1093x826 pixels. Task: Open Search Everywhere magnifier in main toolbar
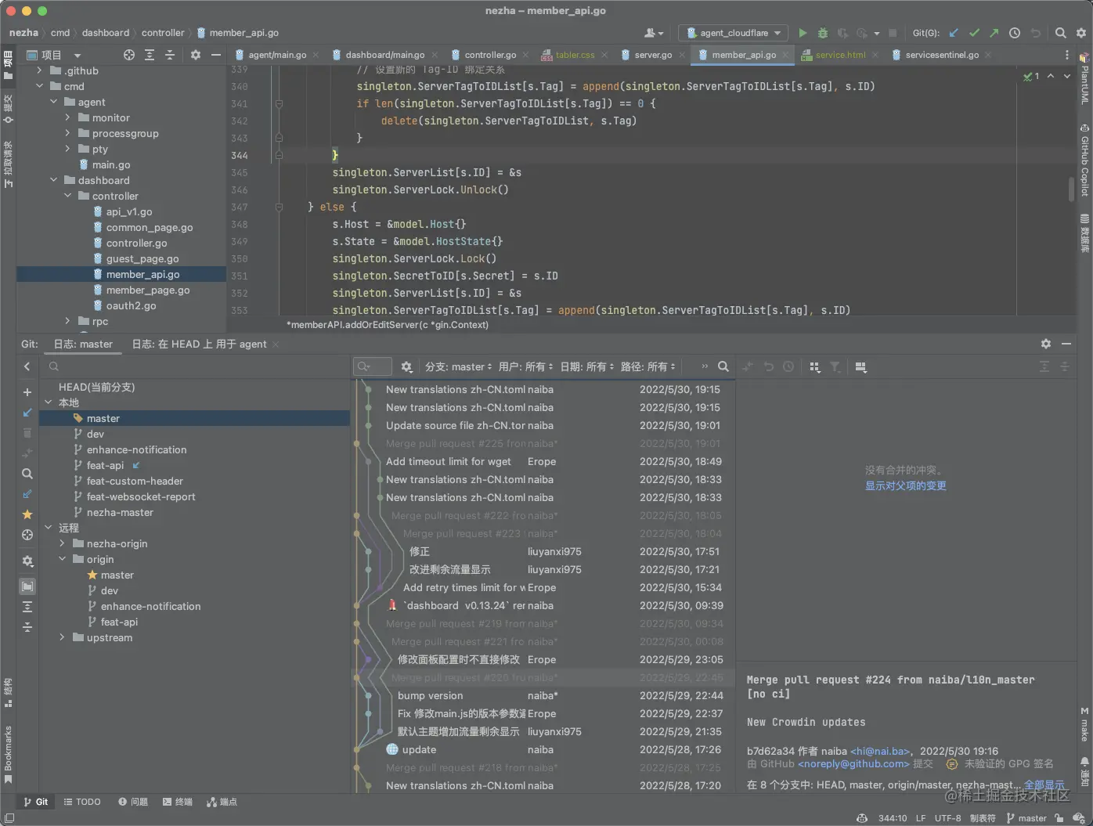(x=1060, y=33)
